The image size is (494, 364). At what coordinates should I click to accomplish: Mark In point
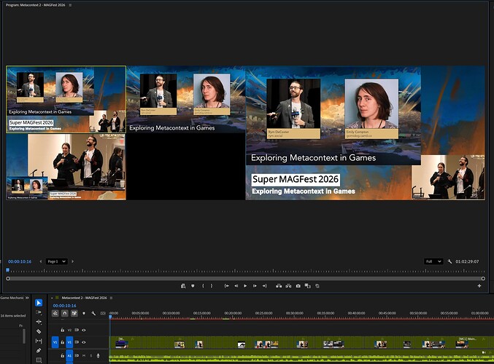click(x=203, y=286)
